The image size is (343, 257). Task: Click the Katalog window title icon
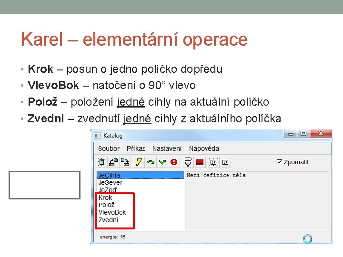coord(97,136)
